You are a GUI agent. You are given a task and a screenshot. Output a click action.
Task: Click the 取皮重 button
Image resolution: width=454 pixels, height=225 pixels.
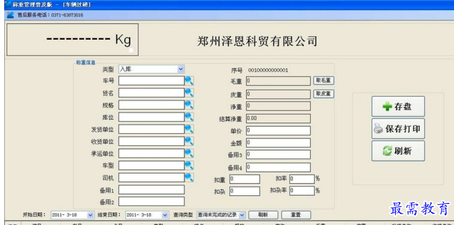click(324, 94)
